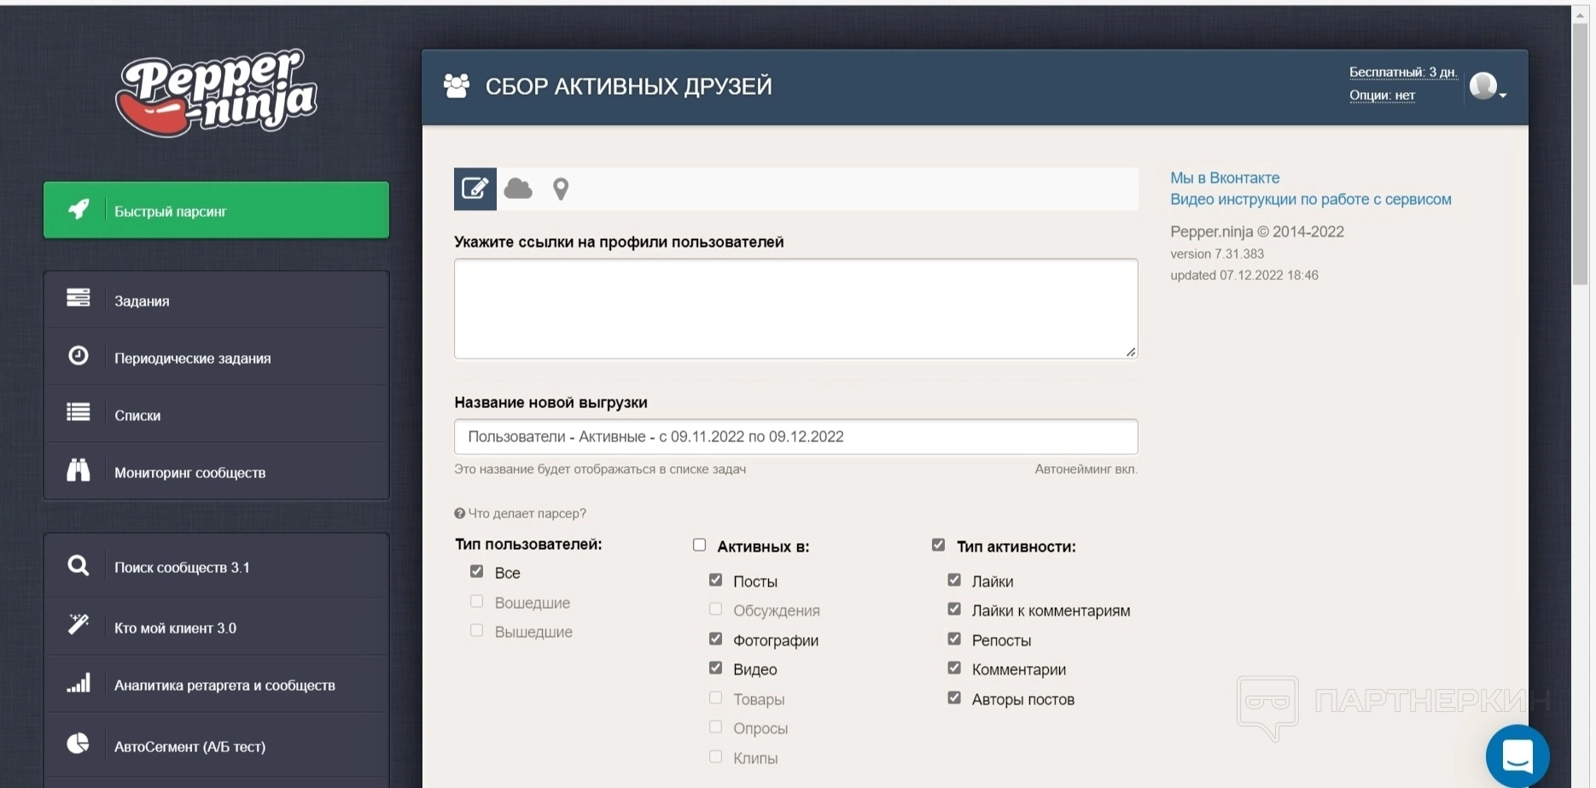The height and width of the screenshot is (788, 1596).
Task: Uncheck the Комментарии checkbox
Action: pyautogui.click(x=954, y=668)
